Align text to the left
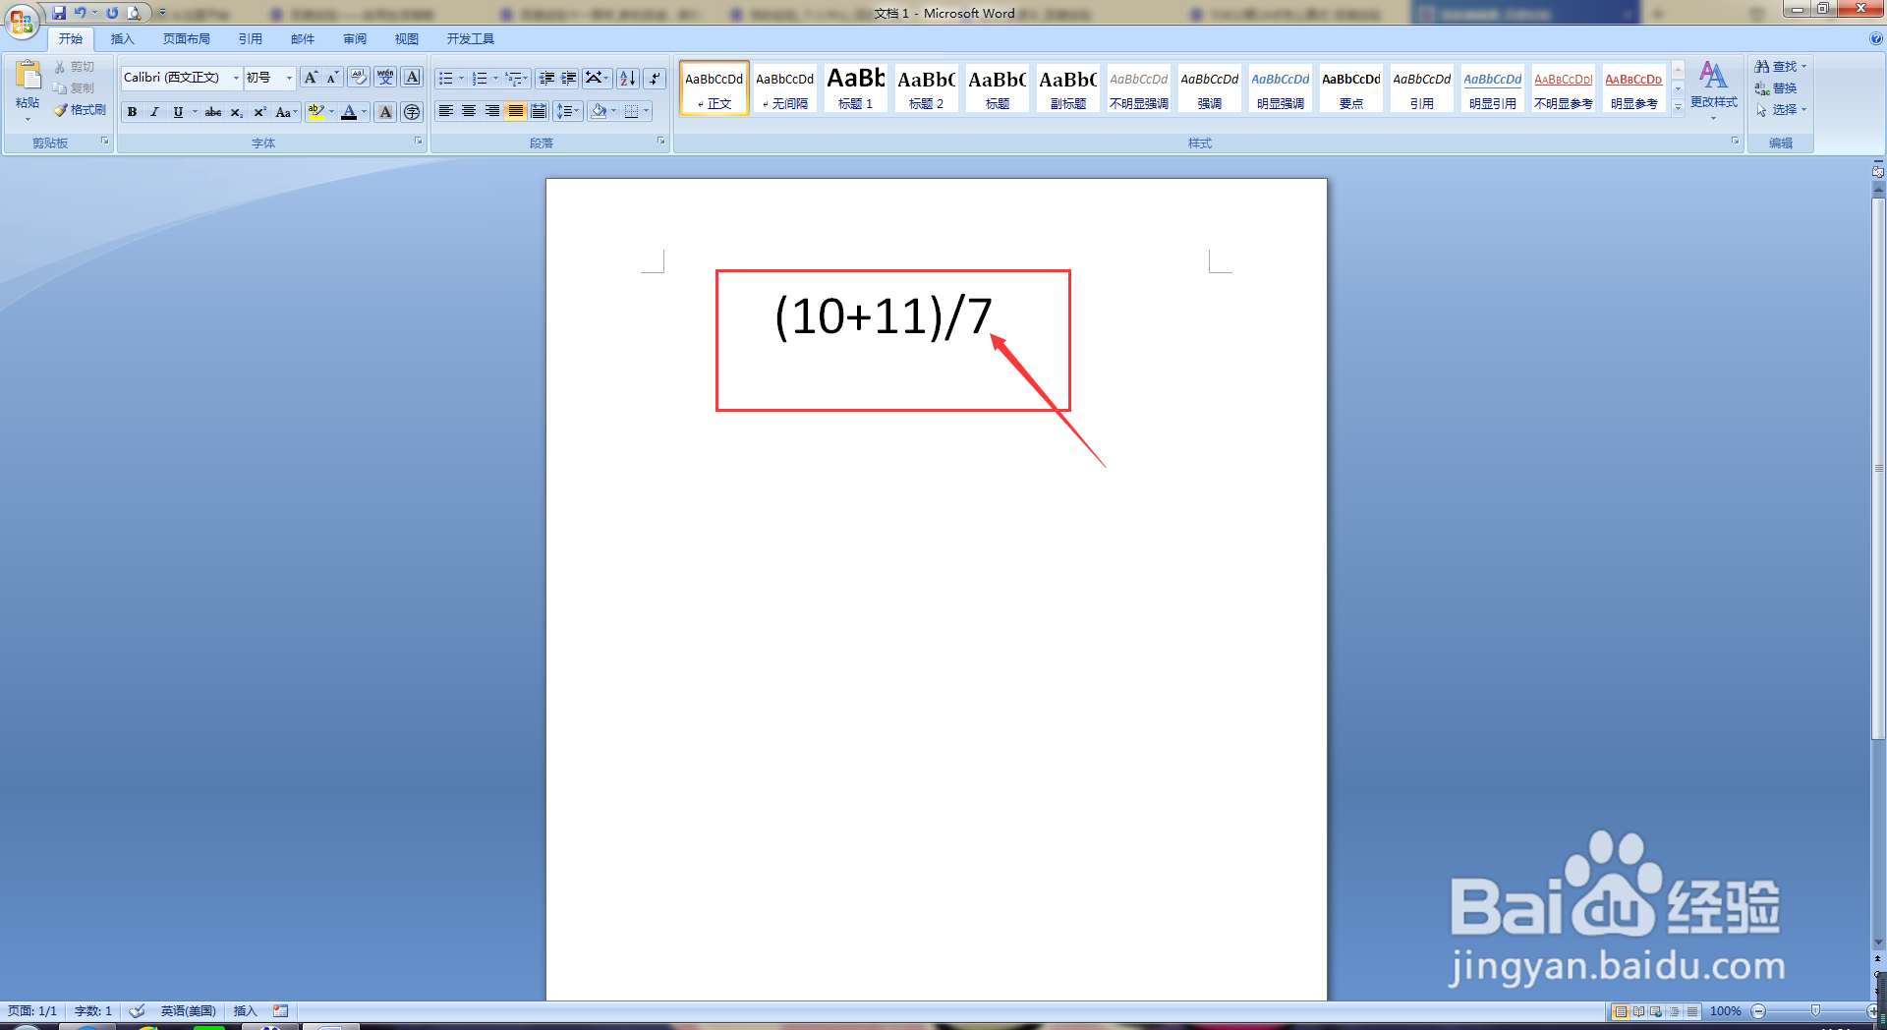The image size is (1887, 1030). click(446, 111)
